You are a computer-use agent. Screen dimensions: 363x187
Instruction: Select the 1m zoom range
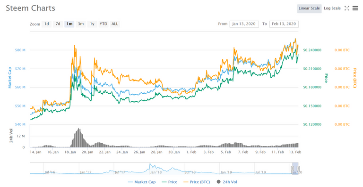point(69,24)
